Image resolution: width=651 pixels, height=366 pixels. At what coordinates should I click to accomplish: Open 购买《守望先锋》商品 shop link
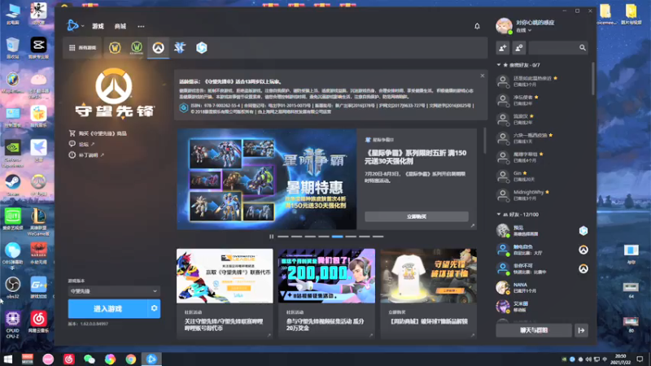(x=98, y=133)
